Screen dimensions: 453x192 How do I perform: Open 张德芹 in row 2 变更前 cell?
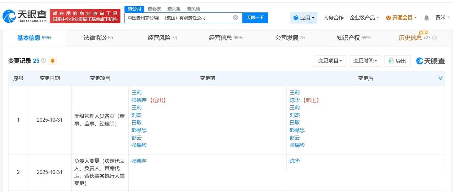[139, 161]
